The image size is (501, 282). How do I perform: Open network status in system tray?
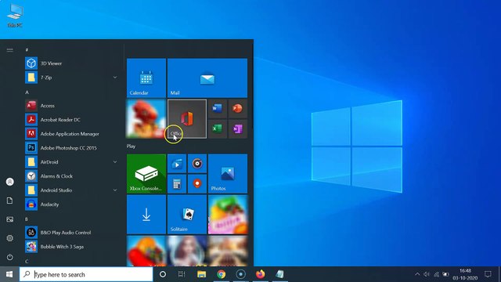(x=436, y=274)
